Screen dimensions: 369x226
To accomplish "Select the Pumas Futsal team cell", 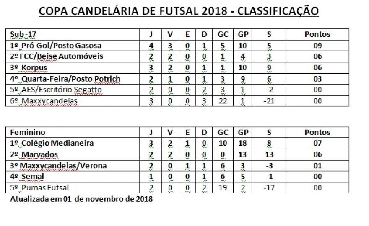I will [73, 188].
